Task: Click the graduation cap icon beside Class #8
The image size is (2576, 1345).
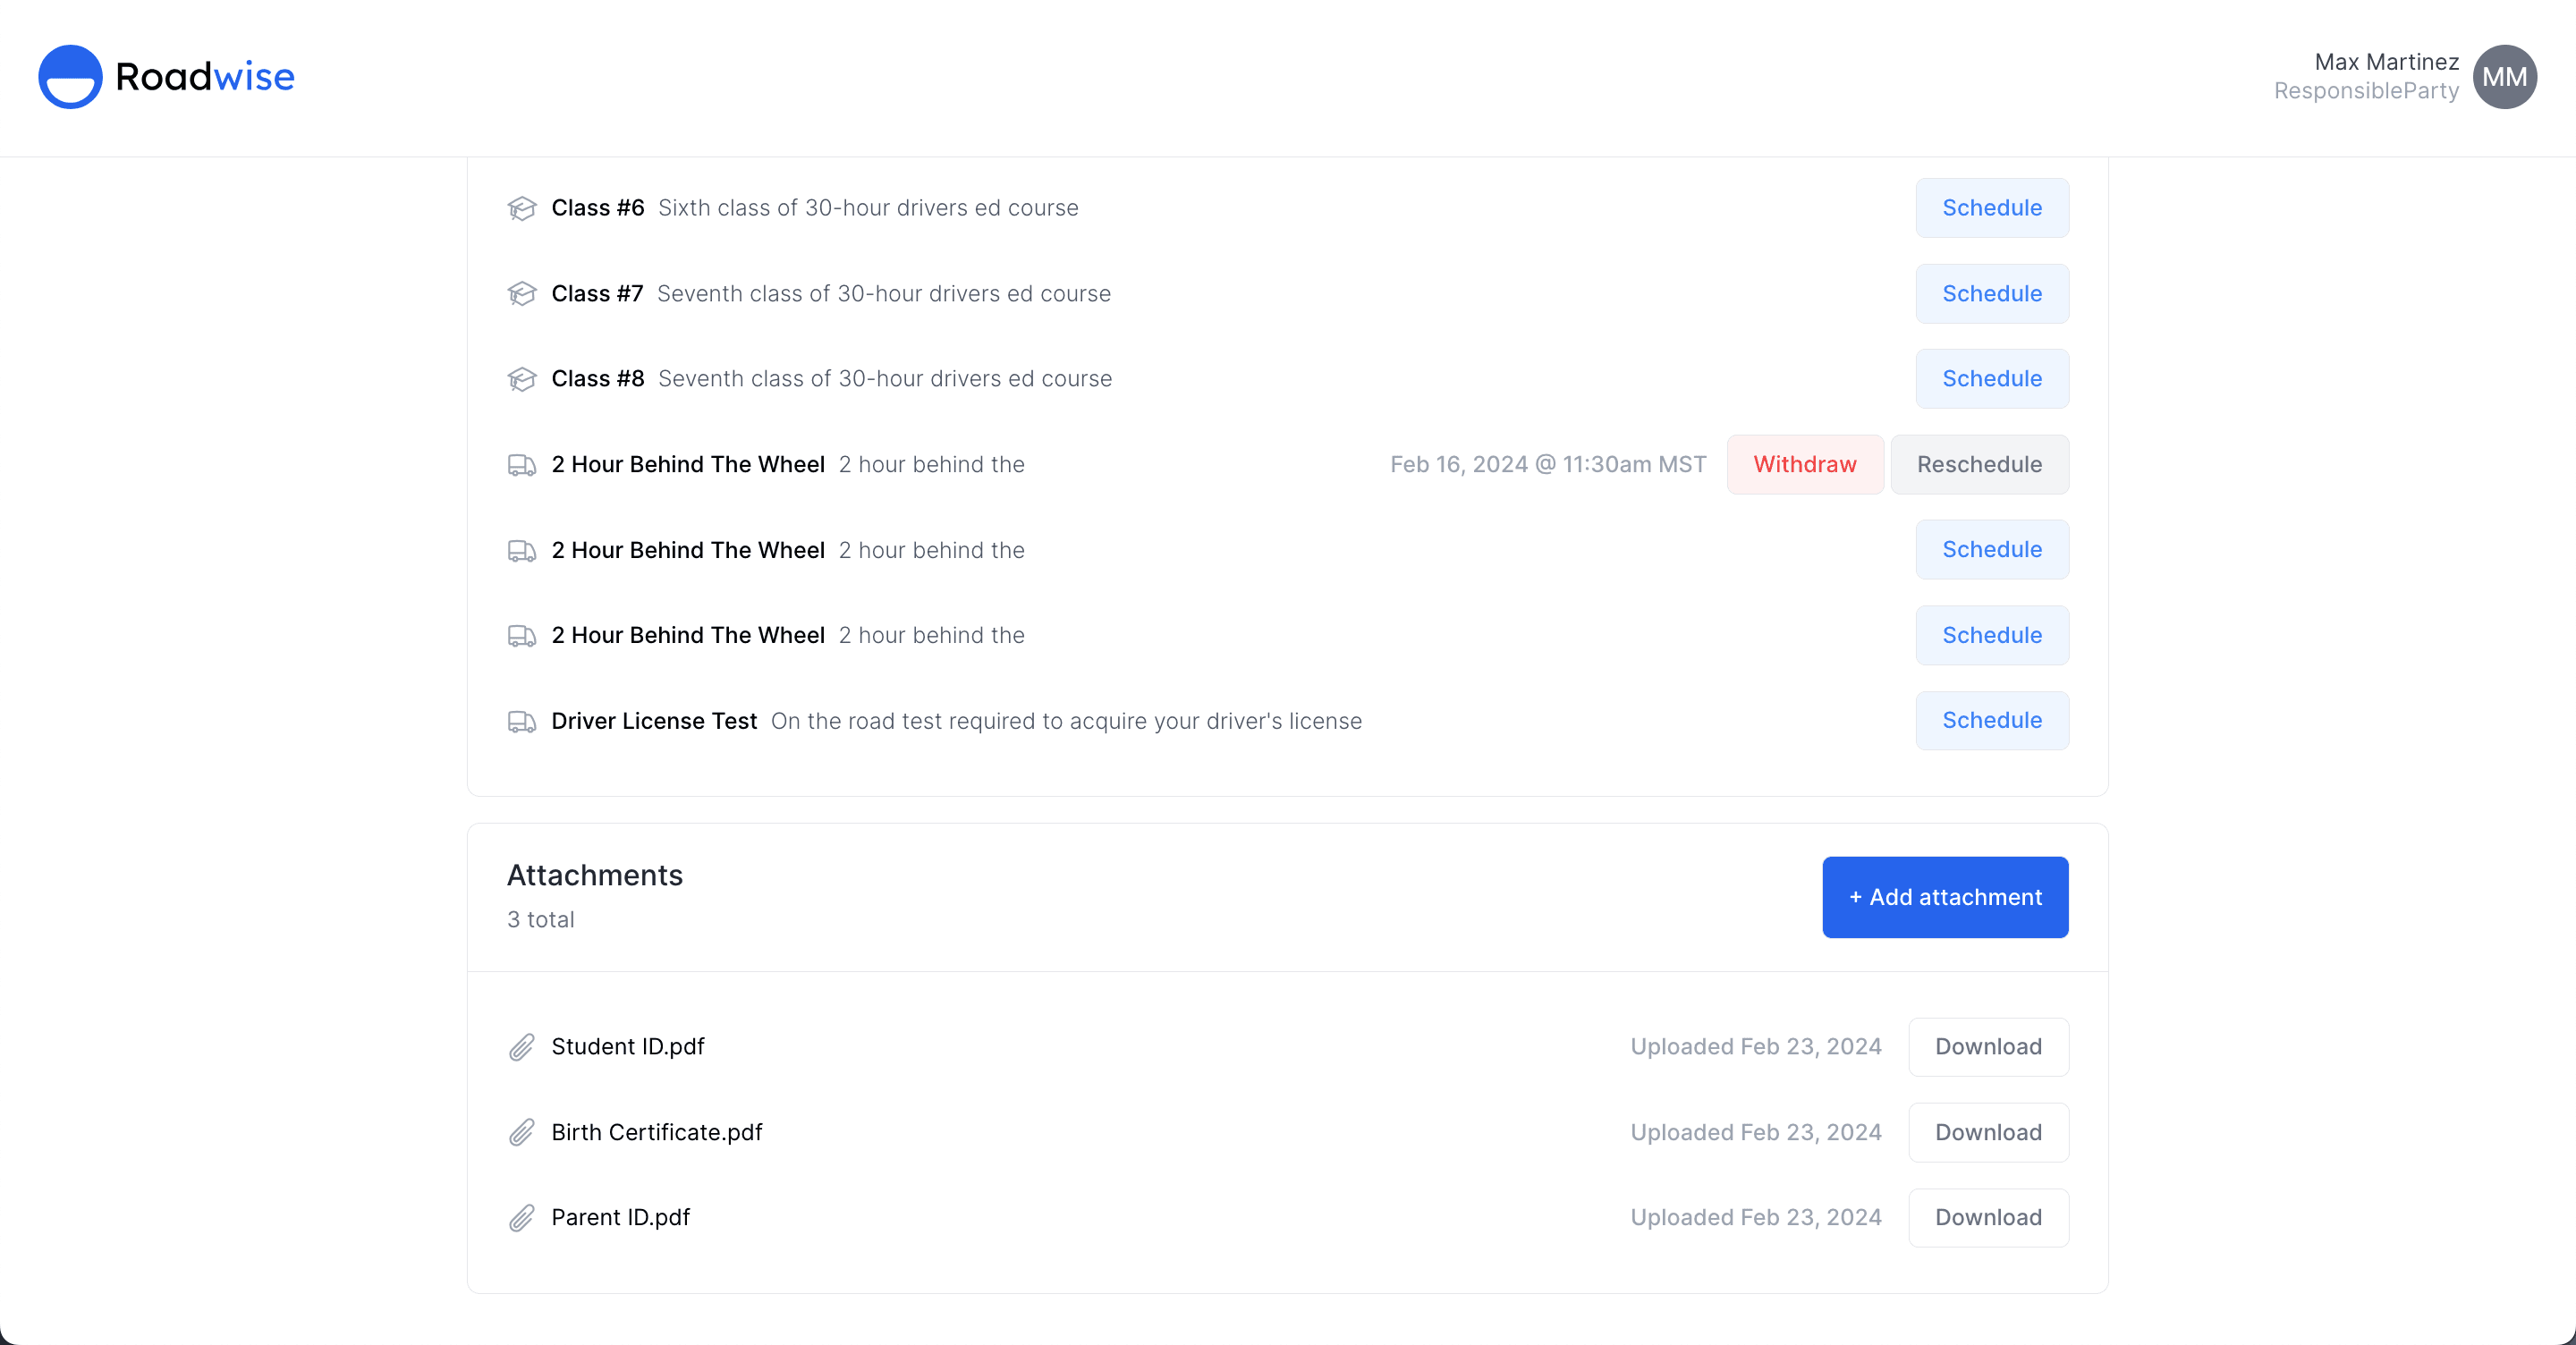Action: coord(522,379)
